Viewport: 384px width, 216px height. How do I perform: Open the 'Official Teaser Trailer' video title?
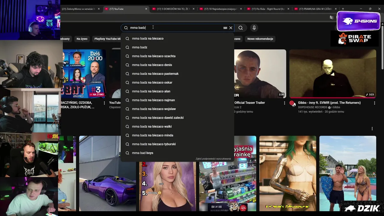250,103
